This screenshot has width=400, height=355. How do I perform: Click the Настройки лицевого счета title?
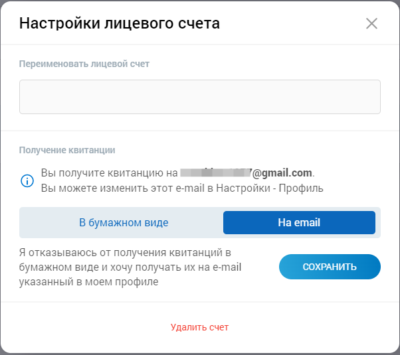[120, 24]
